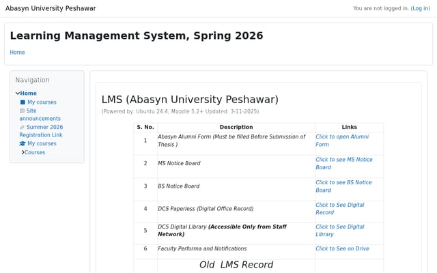
Task: Click the My courses dashboard square icon
Action: click(23, 102)
